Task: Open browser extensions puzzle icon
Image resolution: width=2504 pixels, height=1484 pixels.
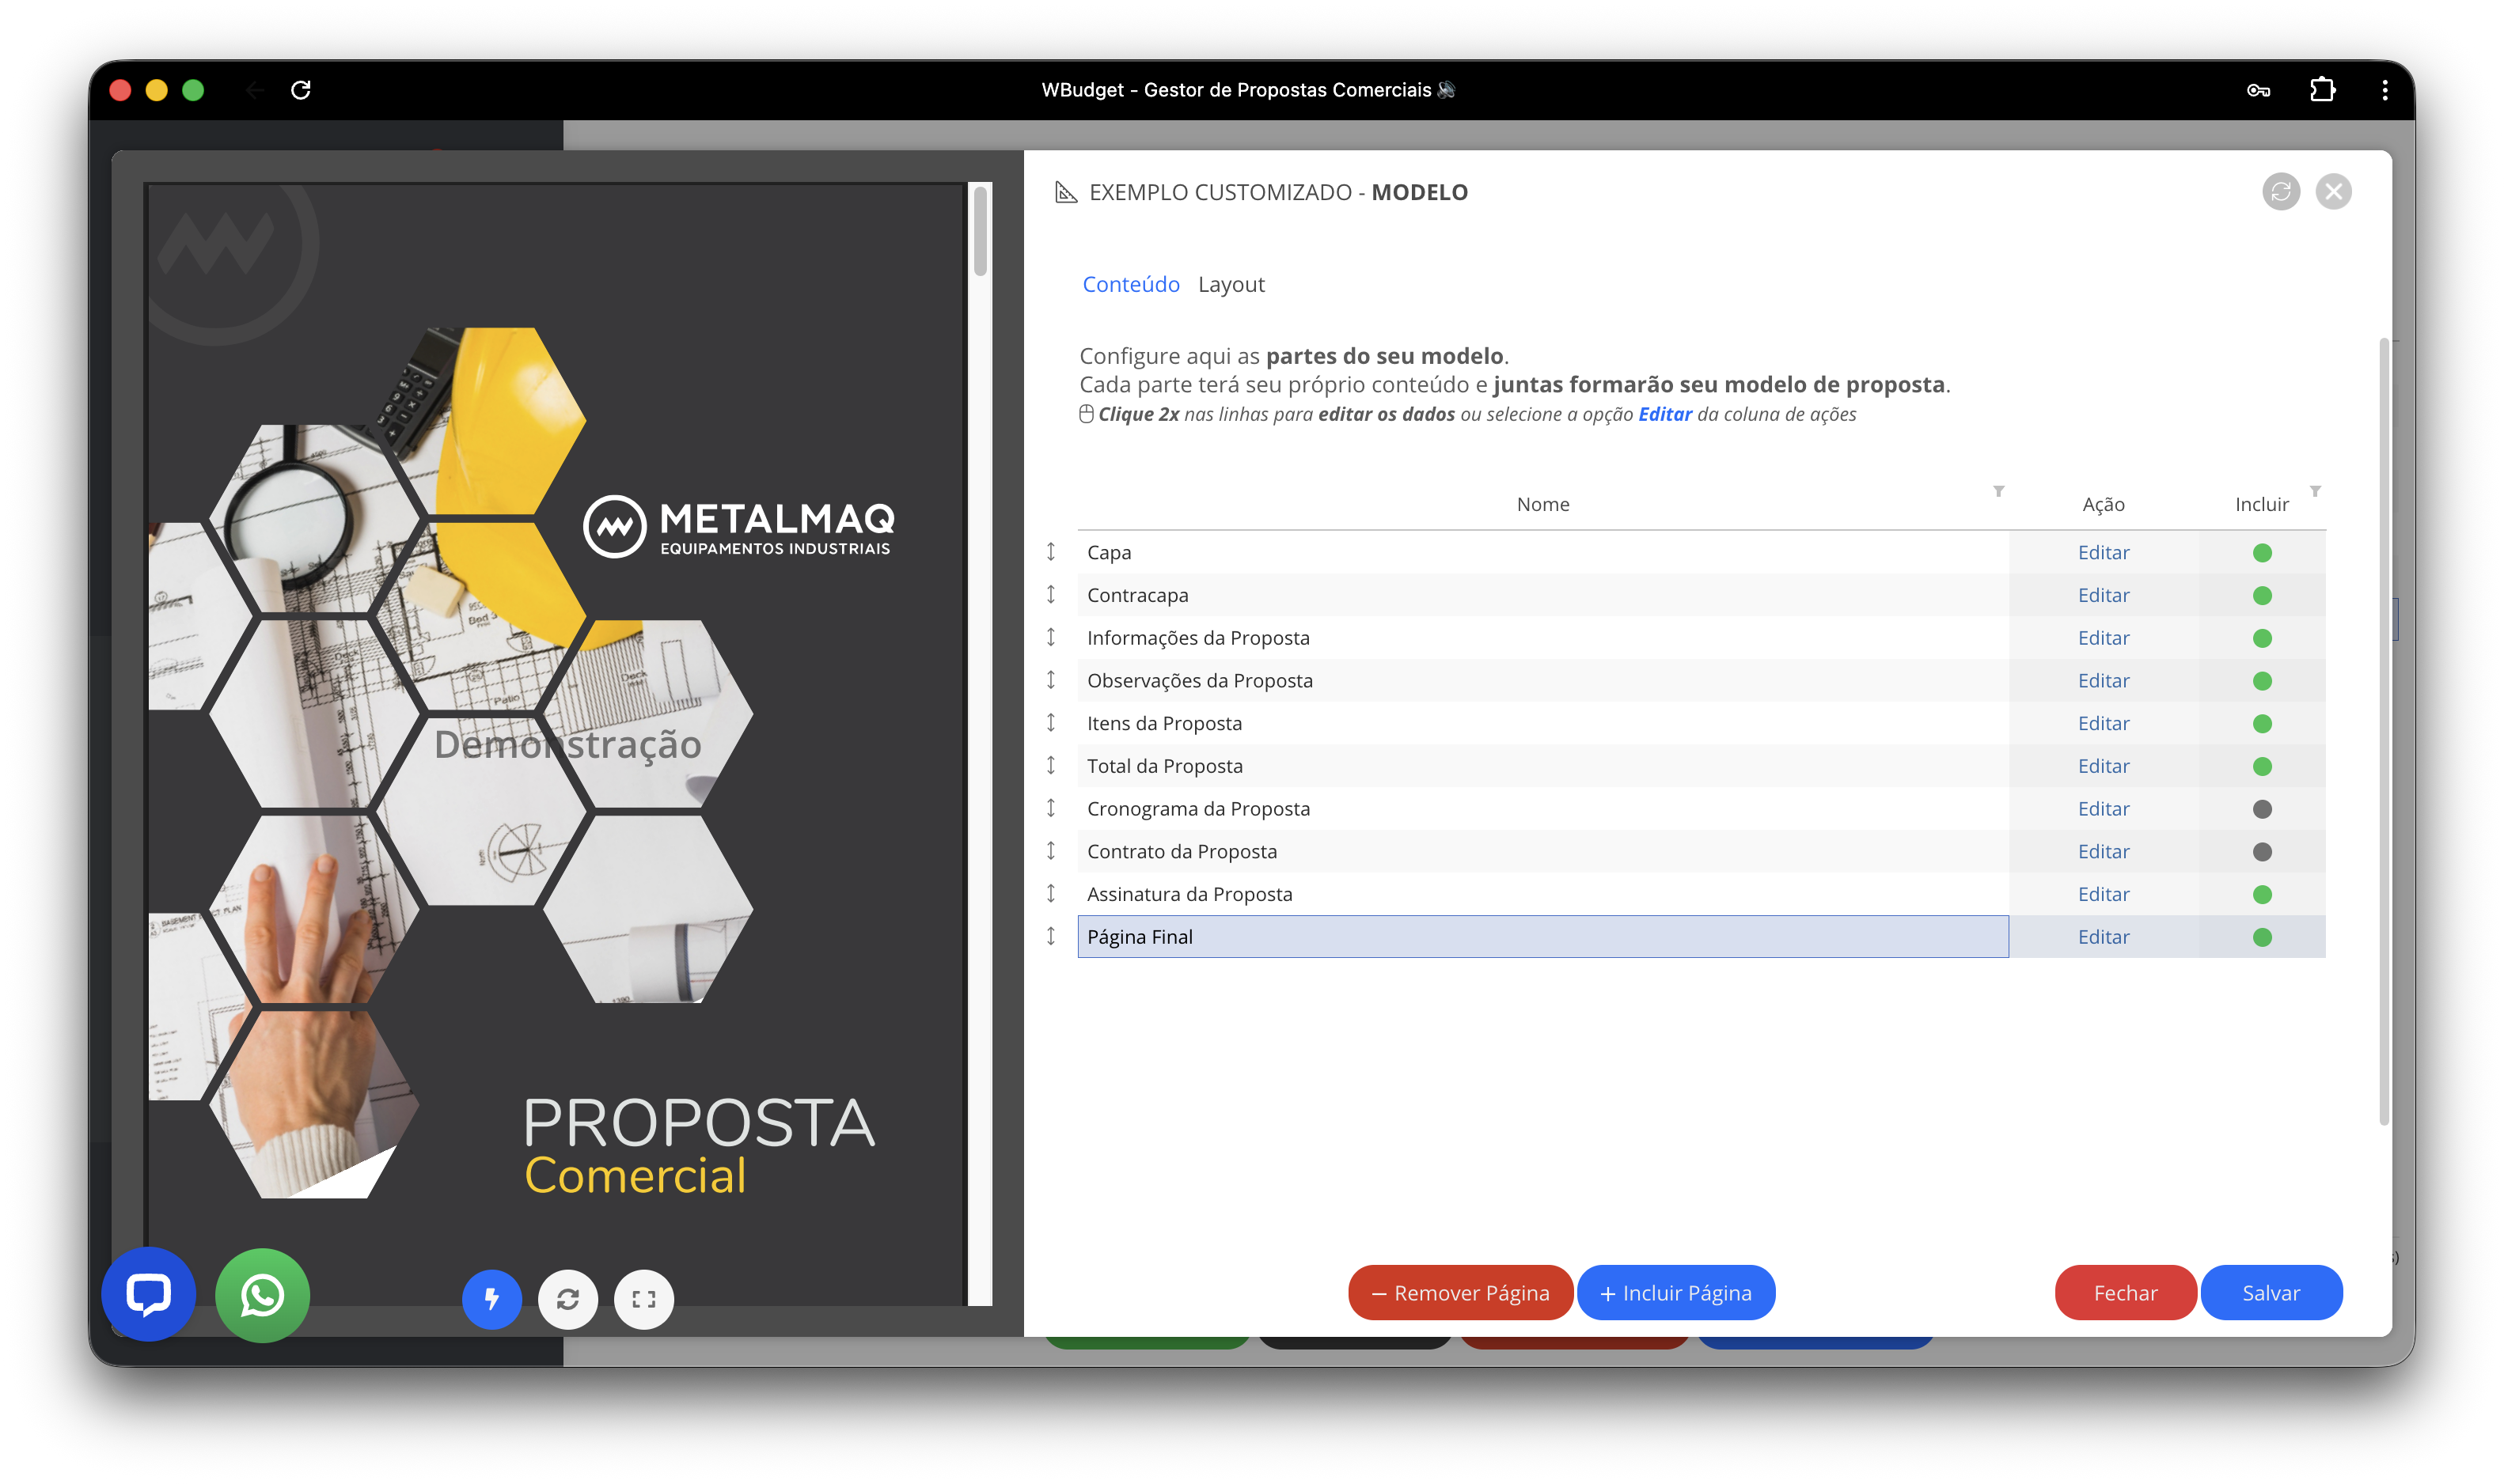Action: pos(2322,90)
